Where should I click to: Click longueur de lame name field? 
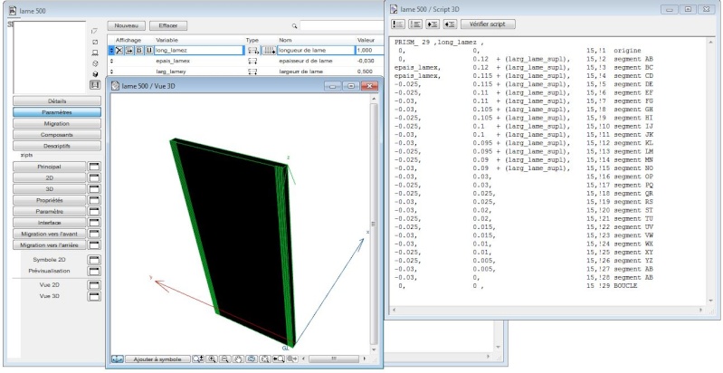(316, 51)
